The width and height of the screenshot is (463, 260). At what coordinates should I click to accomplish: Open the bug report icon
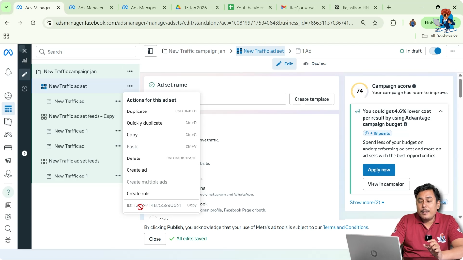point(8,240)
